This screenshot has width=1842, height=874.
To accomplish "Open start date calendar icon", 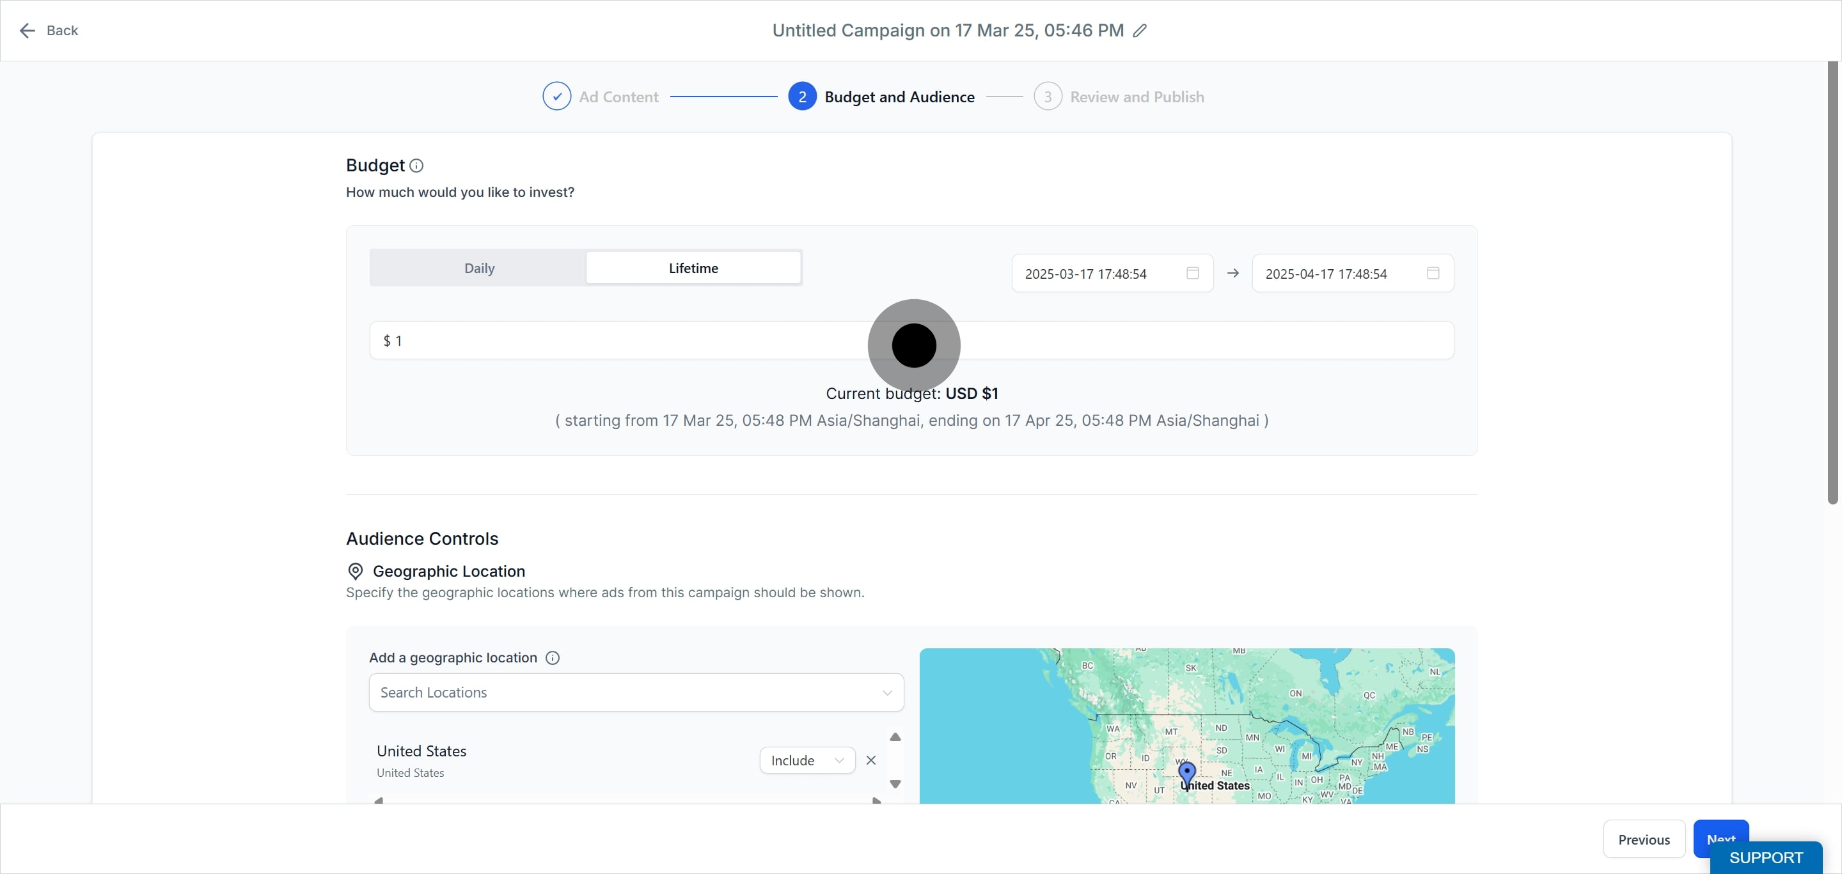I will click(1192, 273).
